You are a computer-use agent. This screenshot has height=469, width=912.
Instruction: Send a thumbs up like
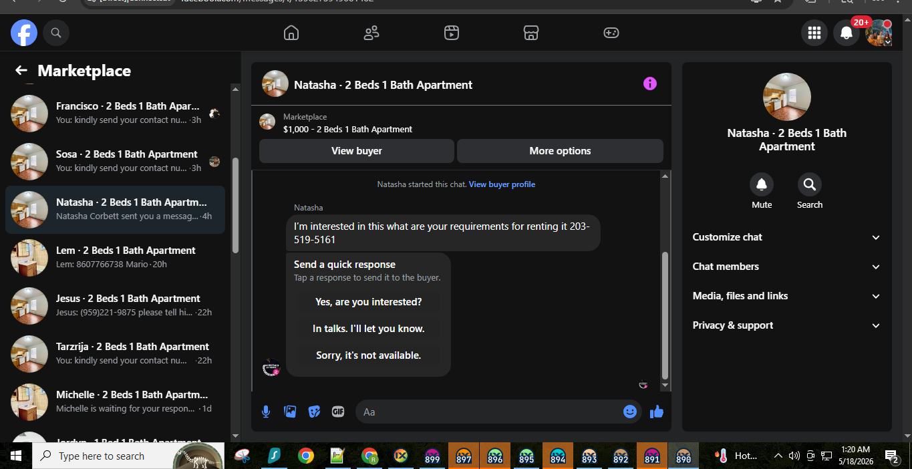[x=657, y=412]
